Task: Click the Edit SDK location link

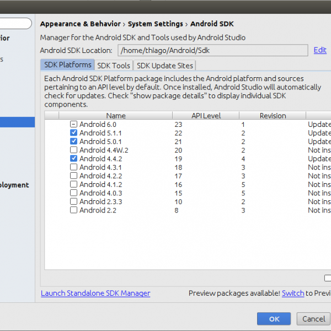Action: (320, 50)
